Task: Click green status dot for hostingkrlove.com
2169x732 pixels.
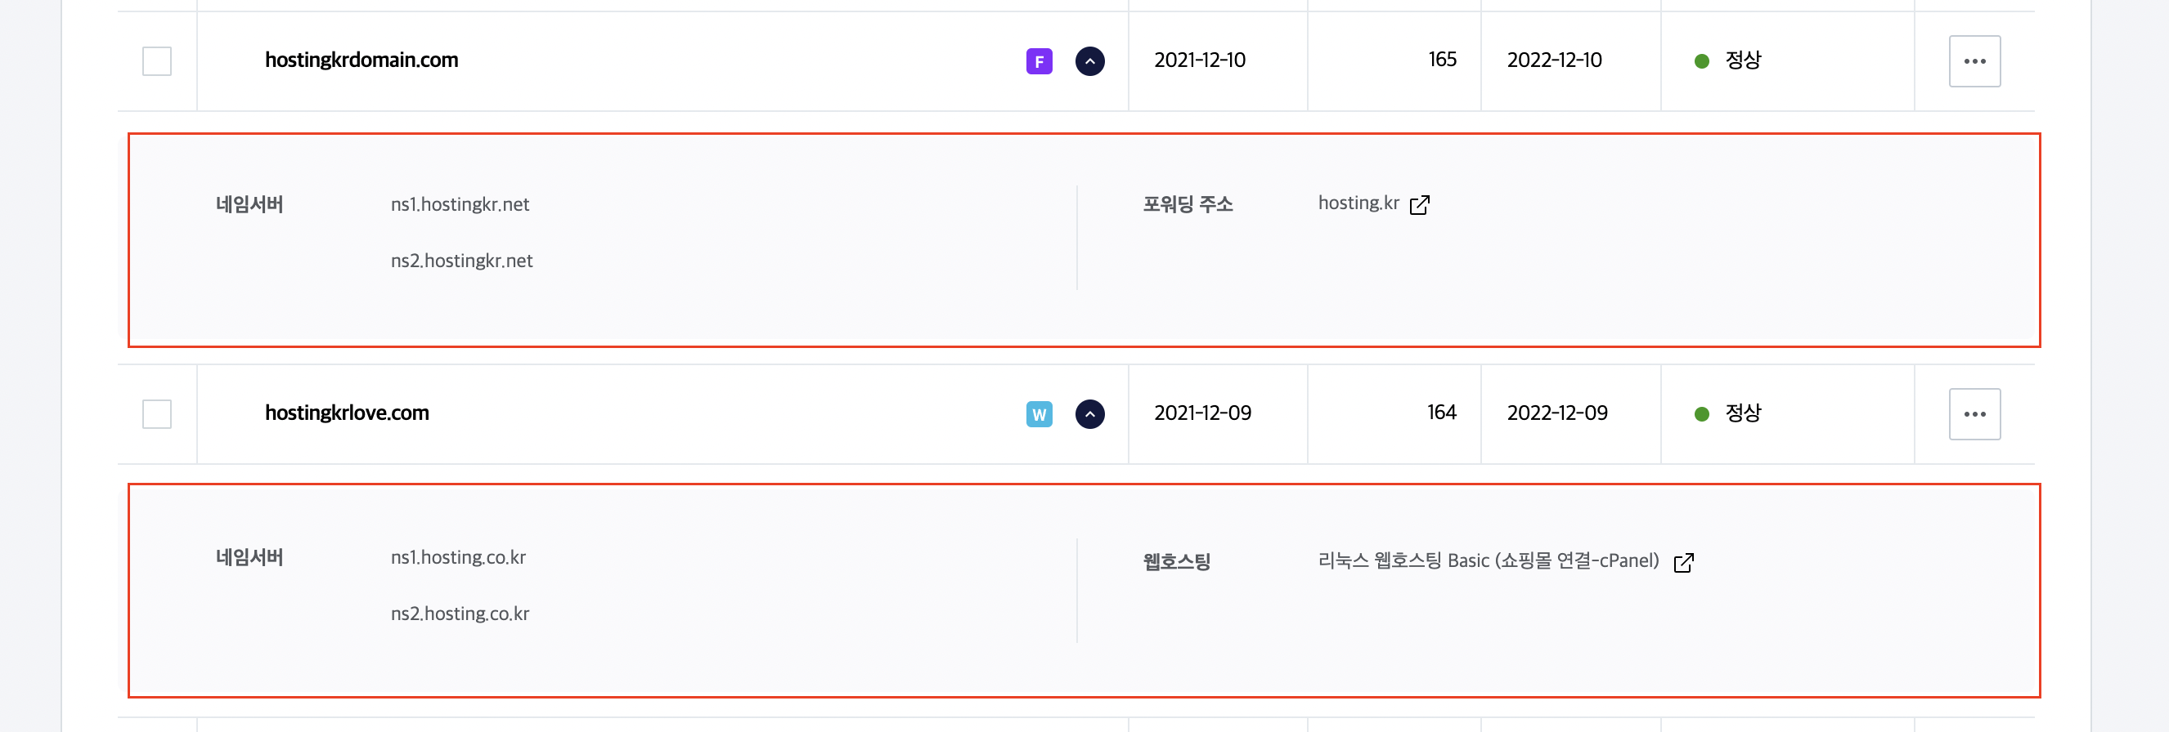Action: tap(1702, 414)
